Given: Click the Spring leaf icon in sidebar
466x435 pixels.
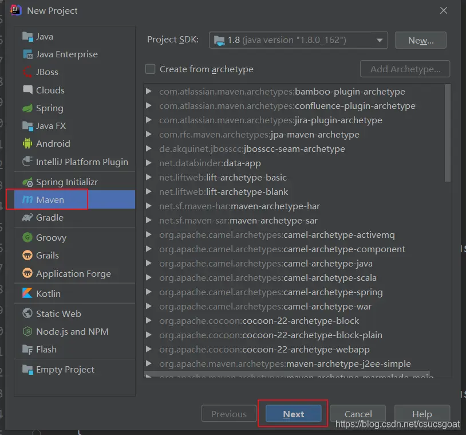Looking at the screenshot, I should [x=27, y=108].
